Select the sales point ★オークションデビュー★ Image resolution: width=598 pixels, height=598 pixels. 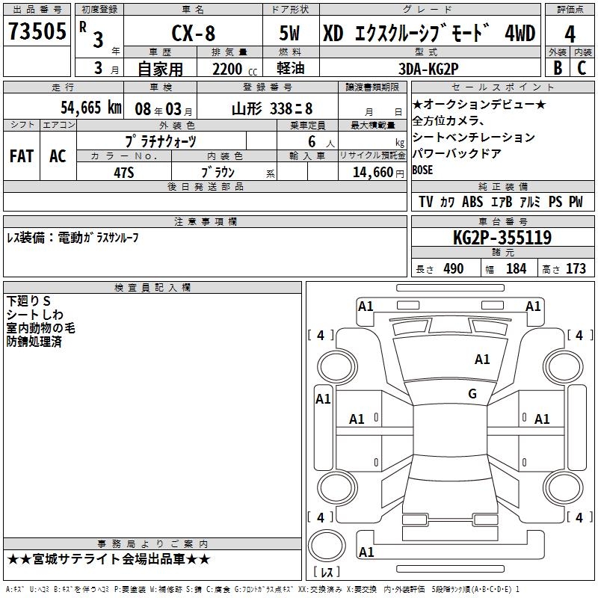click(479, 104)
